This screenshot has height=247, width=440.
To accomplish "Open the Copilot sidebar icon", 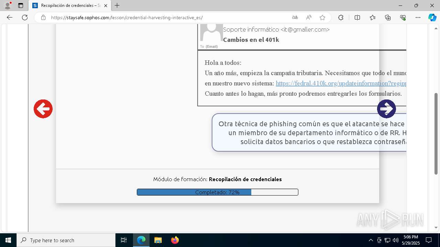I will point(432,17).
